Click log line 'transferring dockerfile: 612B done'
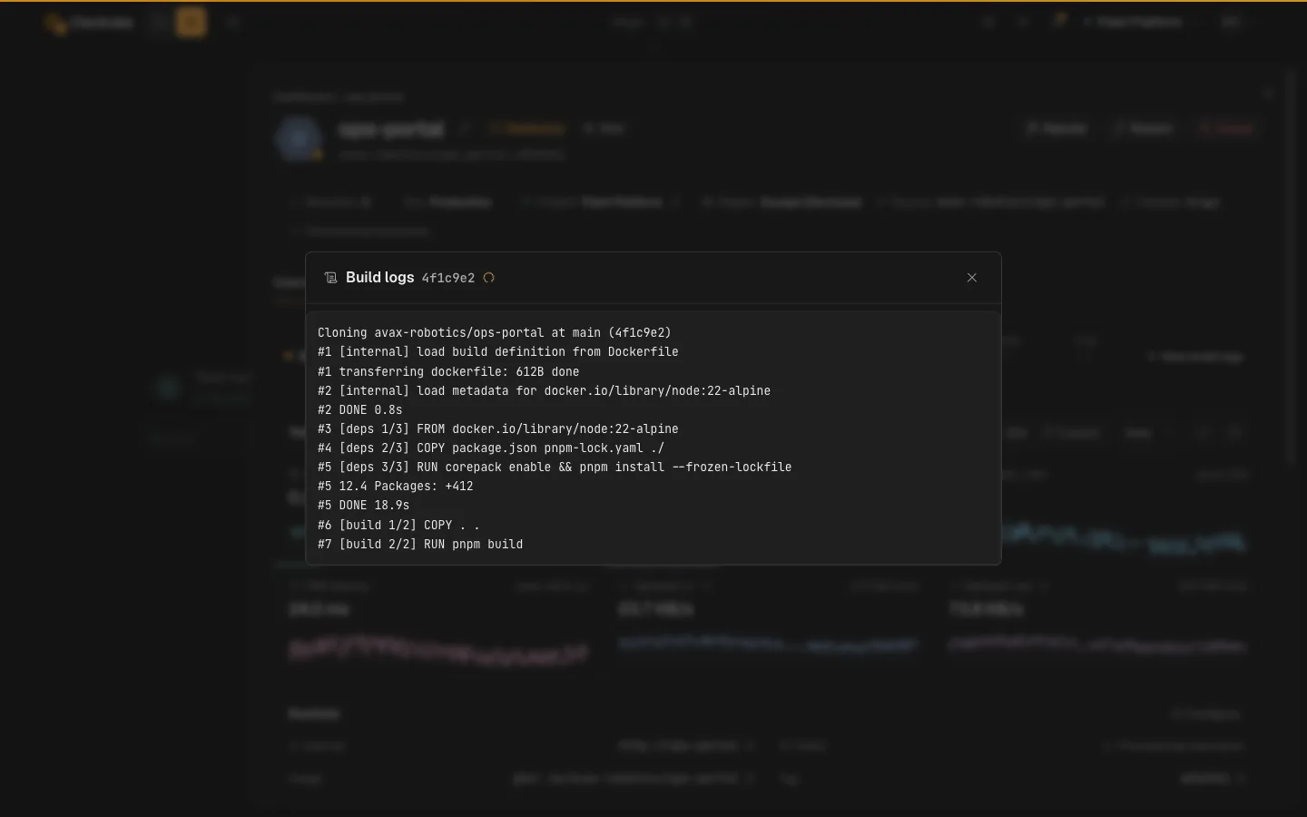 coord(448,371)
